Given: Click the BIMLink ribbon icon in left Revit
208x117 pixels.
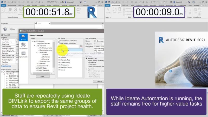Looking at the screenshot, I should click(x=4, y=11).
